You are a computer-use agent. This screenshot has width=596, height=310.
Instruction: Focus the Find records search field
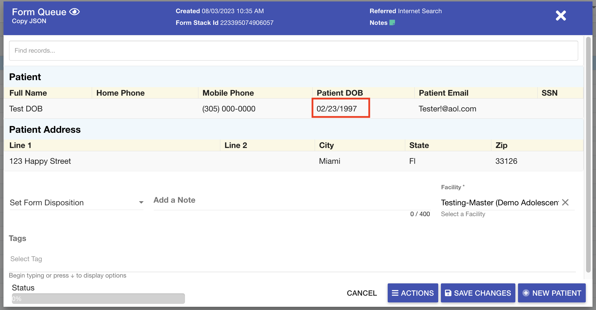coord(293,51)
